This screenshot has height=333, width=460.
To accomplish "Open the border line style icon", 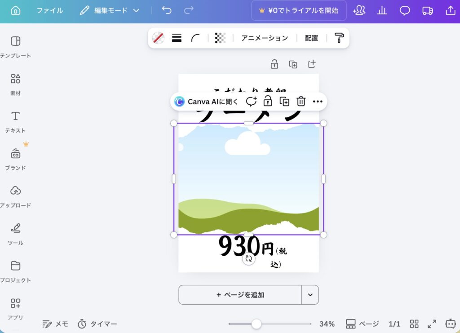I will click(177, 38).
